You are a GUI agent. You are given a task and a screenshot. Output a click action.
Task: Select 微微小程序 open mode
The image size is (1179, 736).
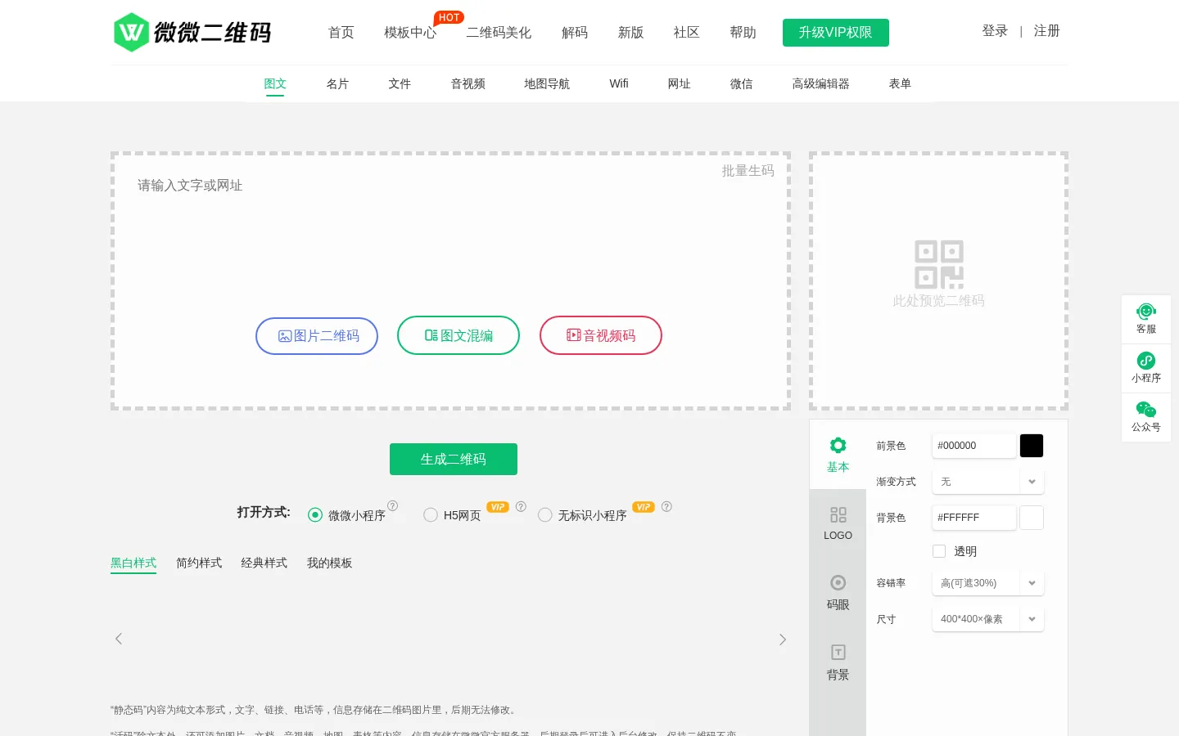(315, 515)
